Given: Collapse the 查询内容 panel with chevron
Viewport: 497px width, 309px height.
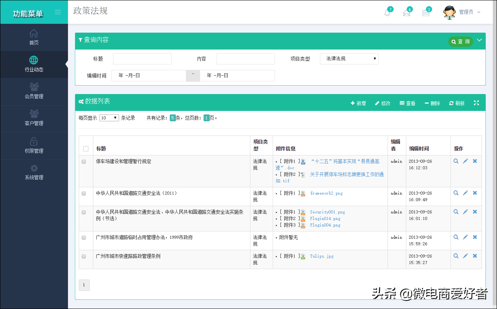Looking at the screenshot, I should (479, 40).
